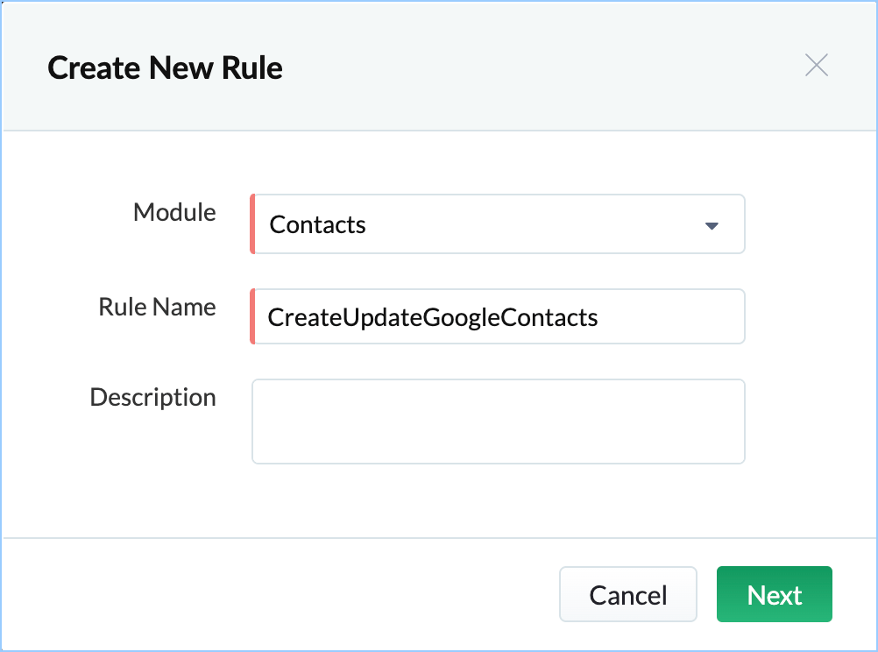878x652 pixels.
Task: Click the Module dropdown arrow caret
Action: 712,226
